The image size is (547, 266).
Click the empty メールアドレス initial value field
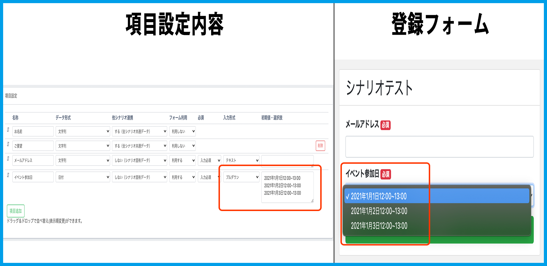coord(287,161)
